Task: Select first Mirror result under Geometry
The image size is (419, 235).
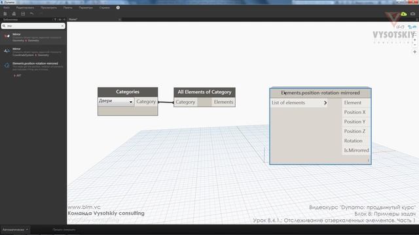Action: click(33, 37)
